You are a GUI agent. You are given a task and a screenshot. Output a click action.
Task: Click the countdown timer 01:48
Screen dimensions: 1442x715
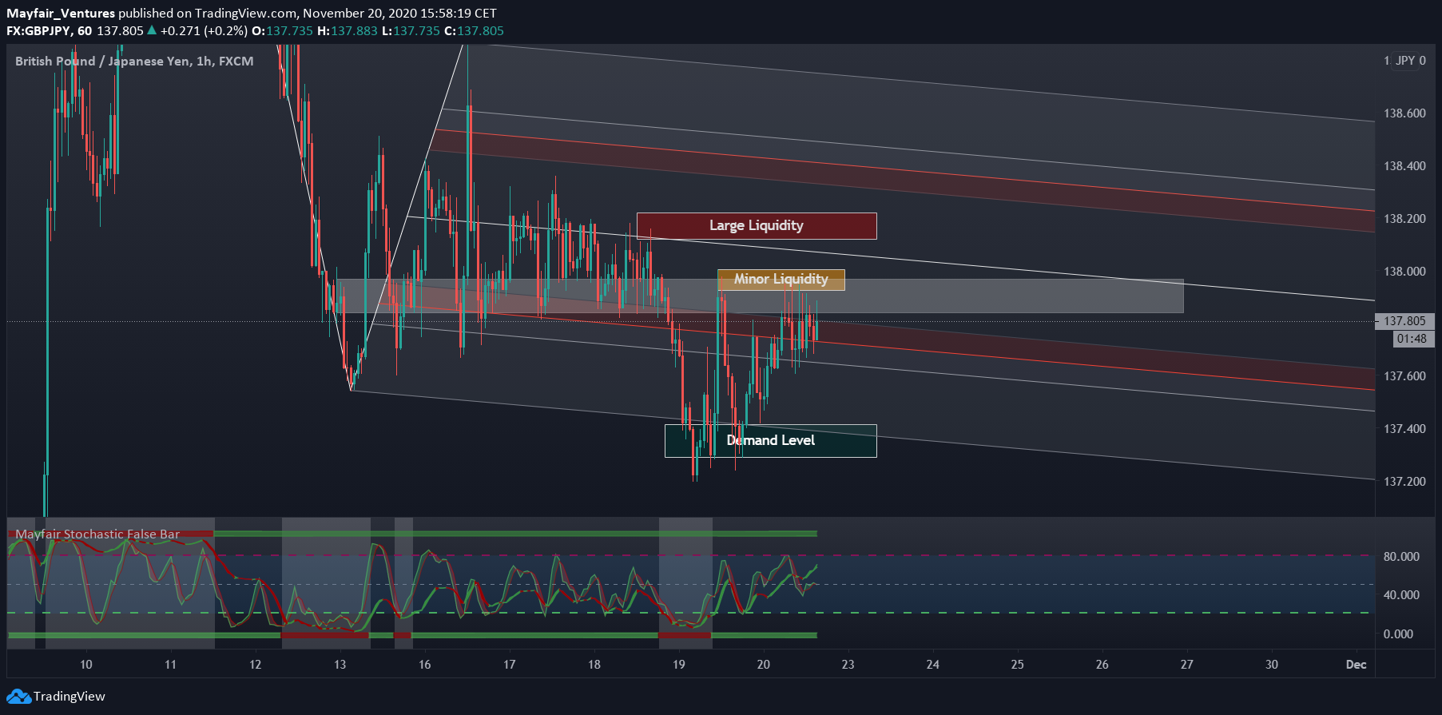(1412, 339)
